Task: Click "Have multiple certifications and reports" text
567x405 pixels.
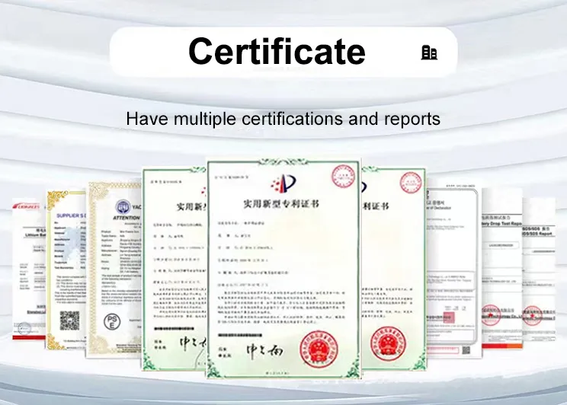Action: (x=283, y=119)
